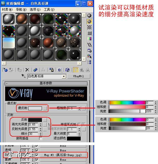Open the 材质(M) menu
Image resolution: width=158 pixels, height=164 pixels.
pos(7,10)
